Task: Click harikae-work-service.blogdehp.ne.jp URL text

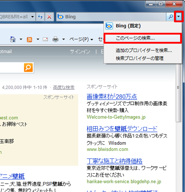Action: click(x=124, y=182)
